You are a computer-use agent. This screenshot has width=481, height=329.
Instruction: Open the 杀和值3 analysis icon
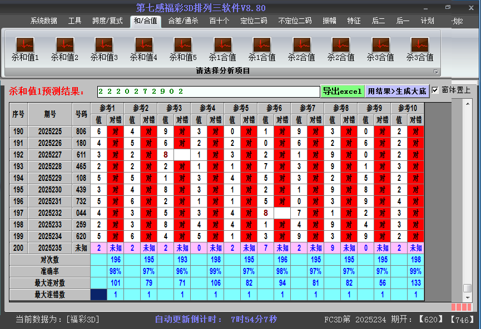(104, 49)
